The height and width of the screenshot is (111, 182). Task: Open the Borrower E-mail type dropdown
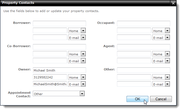pyautogui.click(x=77, y=38)
